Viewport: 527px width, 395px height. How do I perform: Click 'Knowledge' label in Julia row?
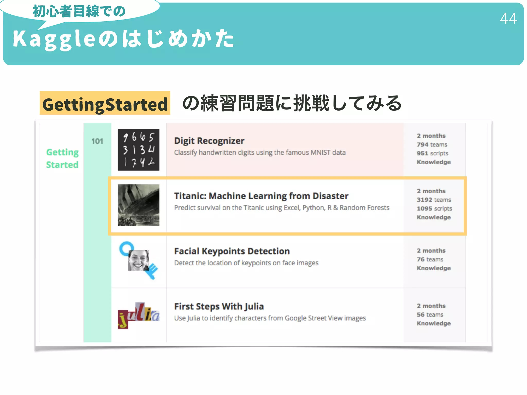click(434, 324)
